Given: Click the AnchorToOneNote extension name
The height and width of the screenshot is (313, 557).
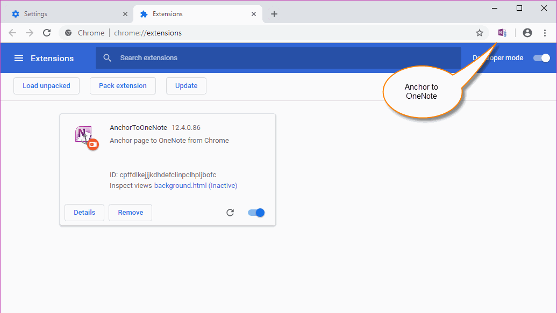Looking at the screenshot, I should 139,128.
